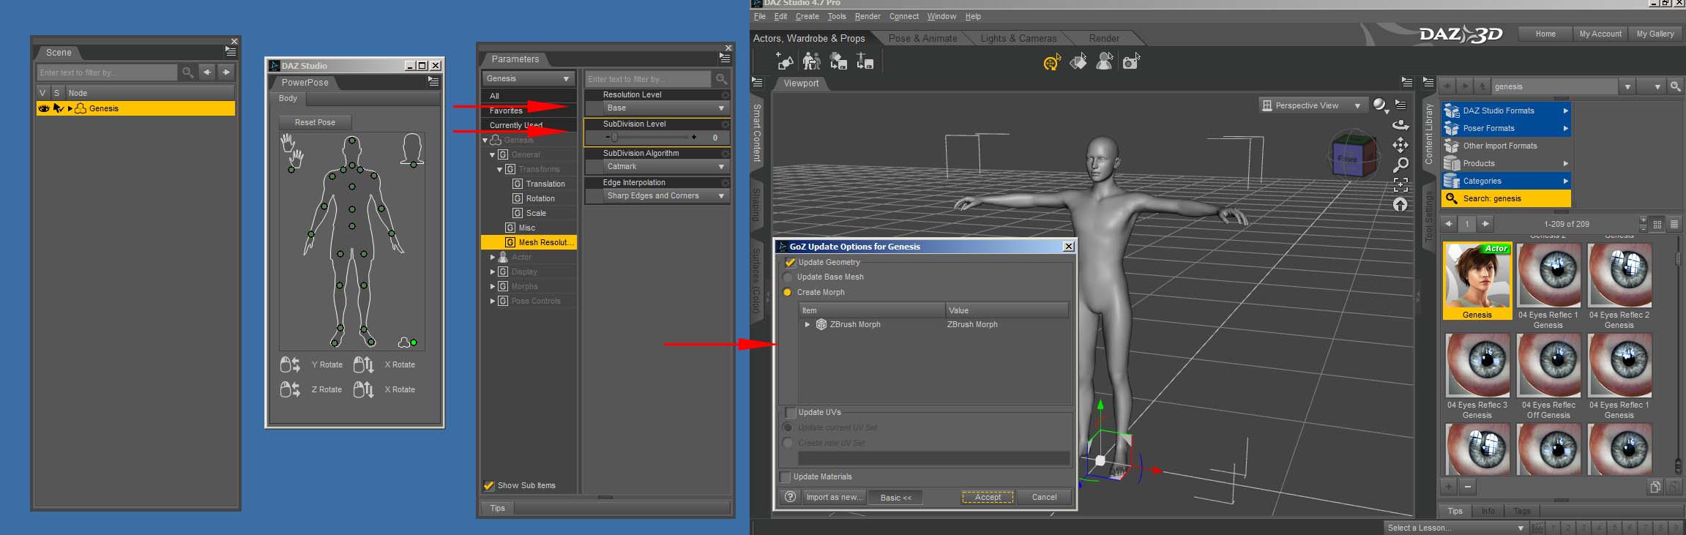Click the My Account button
This screenshot has height=535, width=1686.
point(1600,34)
